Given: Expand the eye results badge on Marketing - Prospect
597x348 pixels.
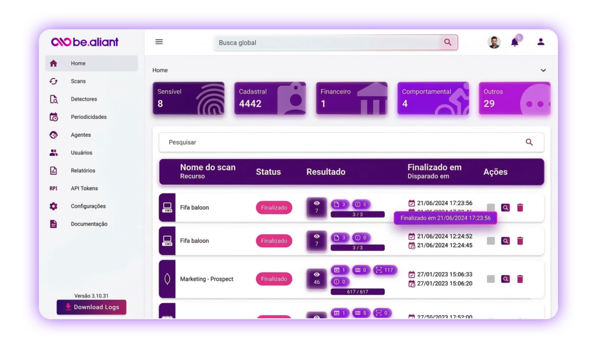Looking at the screenshot, I should point(317,279).
